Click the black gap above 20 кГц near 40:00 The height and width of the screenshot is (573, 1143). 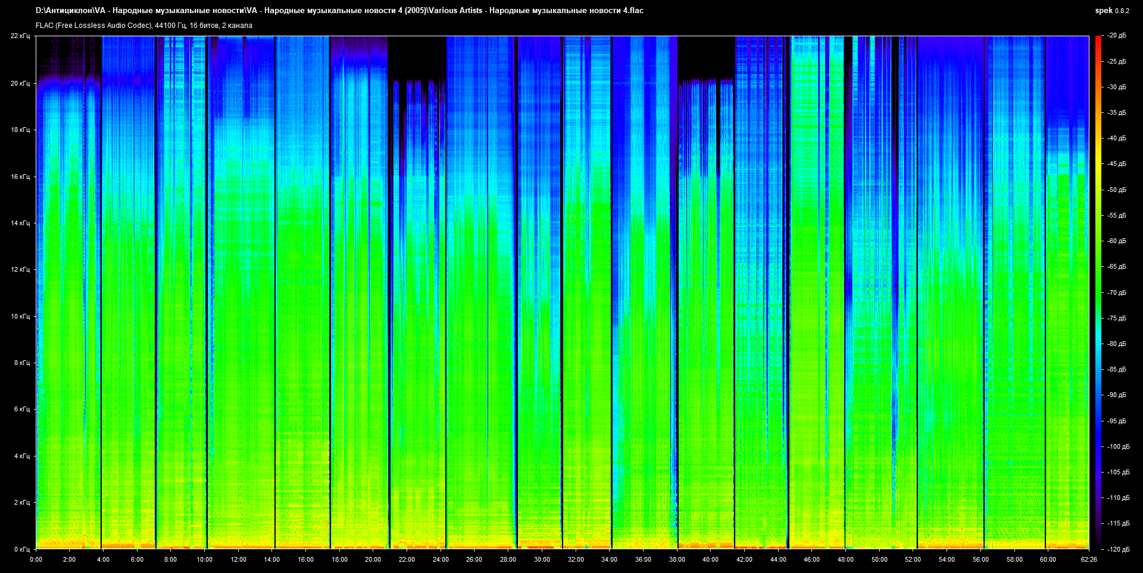click(x=706, y=56)
